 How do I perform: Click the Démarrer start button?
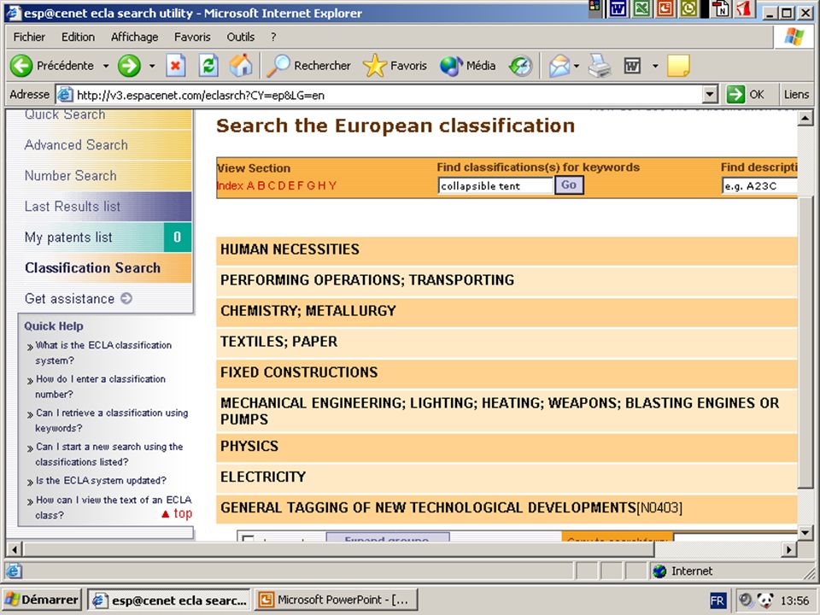41,600
